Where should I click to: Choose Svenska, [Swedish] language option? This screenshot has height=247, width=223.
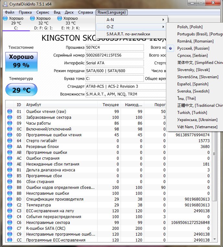[x=195, y=91]
